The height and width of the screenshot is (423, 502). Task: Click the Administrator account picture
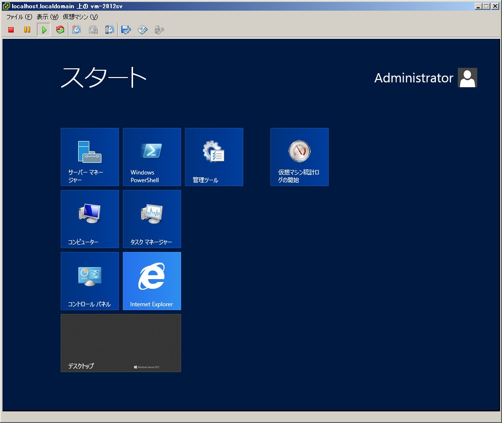[468, 78]
